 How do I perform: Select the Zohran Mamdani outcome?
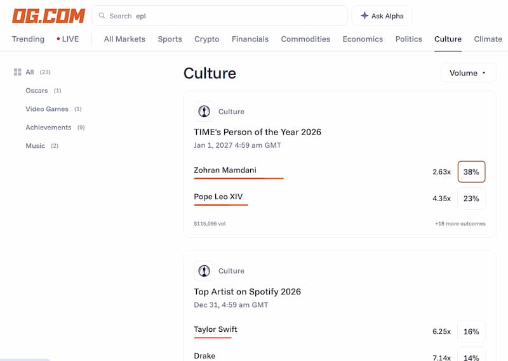coord(225,170)
